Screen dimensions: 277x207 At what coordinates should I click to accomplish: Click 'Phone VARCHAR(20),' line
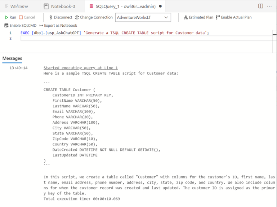[73, 117]
